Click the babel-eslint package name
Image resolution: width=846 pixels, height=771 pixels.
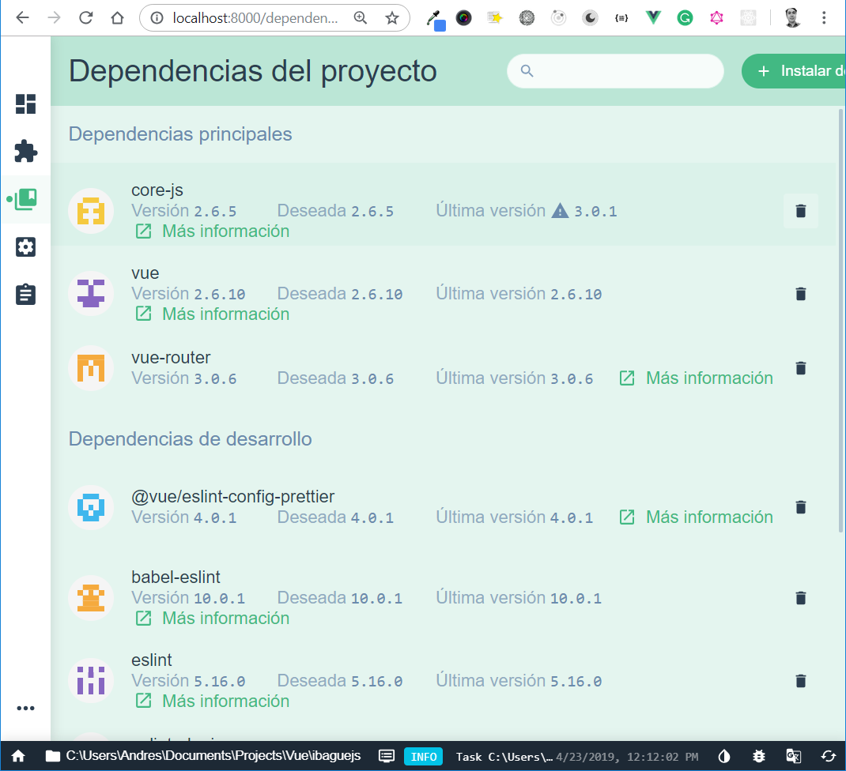click(176, 577)
